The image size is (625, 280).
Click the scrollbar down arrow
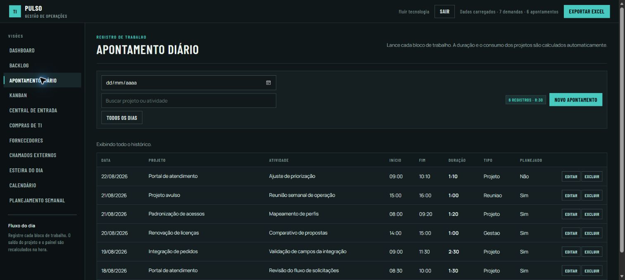pos(622,276)
